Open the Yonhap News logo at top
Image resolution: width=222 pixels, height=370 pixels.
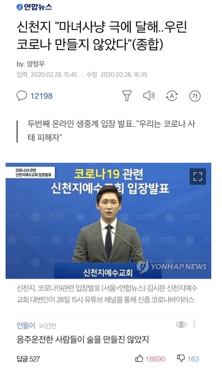[x=34, y=6]
